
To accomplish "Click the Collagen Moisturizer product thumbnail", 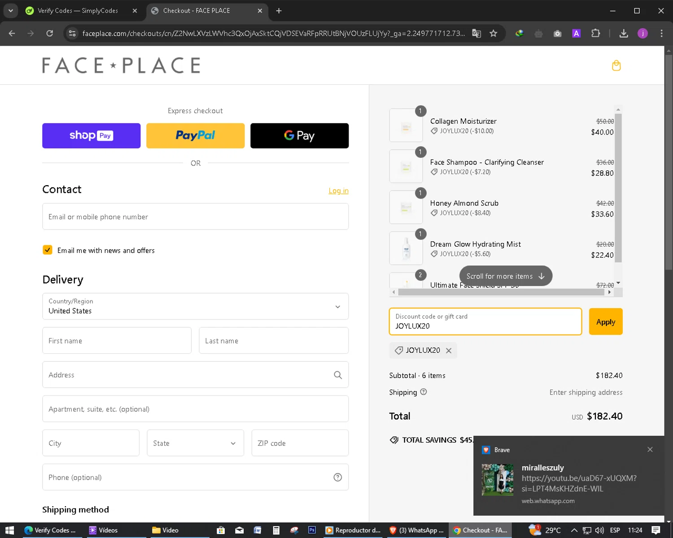I will click(406, 125).
